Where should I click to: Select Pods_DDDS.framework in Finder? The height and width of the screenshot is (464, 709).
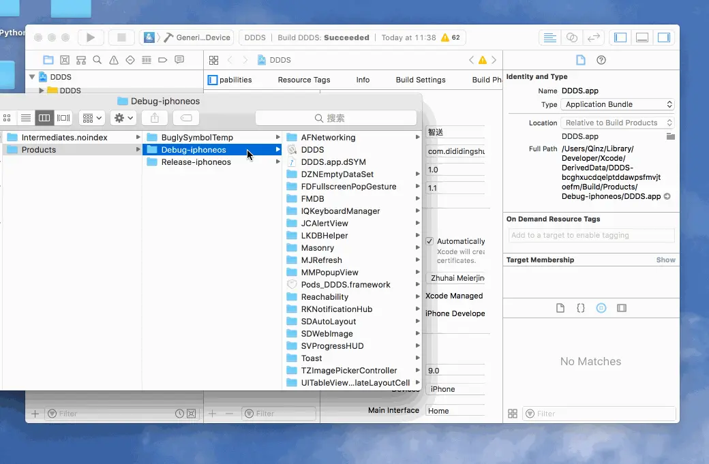pos(352,285)
